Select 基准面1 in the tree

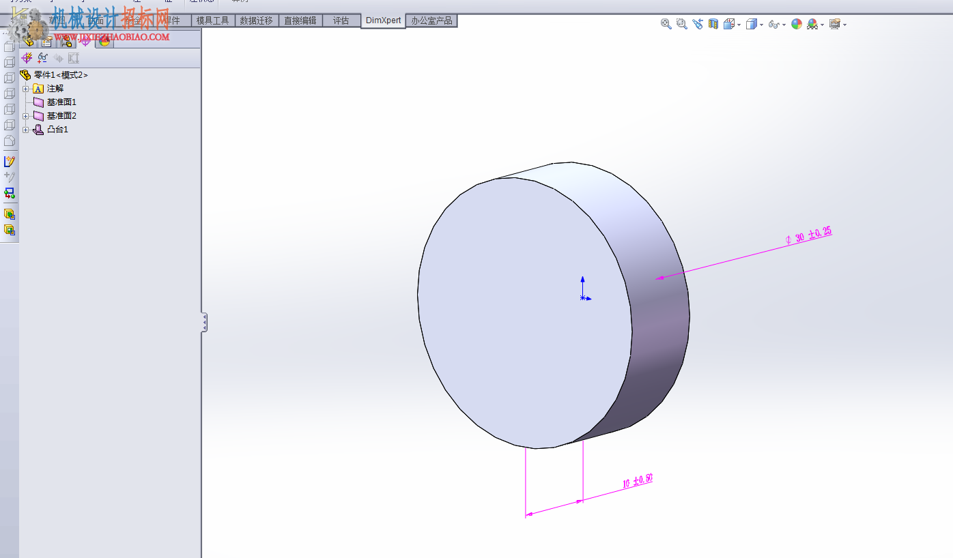61,102
